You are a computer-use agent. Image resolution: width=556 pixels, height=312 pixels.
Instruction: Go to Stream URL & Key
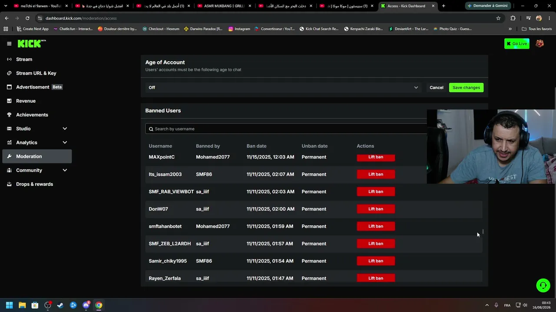pyautogui.click(x=37, y=73)
